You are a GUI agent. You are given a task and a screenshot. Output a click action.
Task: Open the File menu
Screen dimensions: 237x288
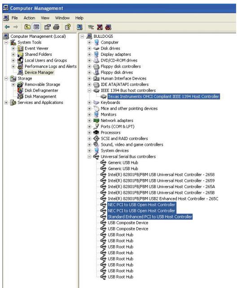15,18
